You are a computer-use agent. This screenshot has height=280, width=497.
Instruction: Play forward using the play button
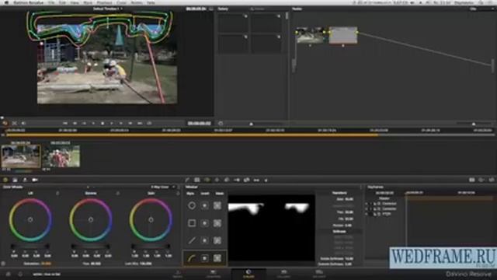click(112, 123)
